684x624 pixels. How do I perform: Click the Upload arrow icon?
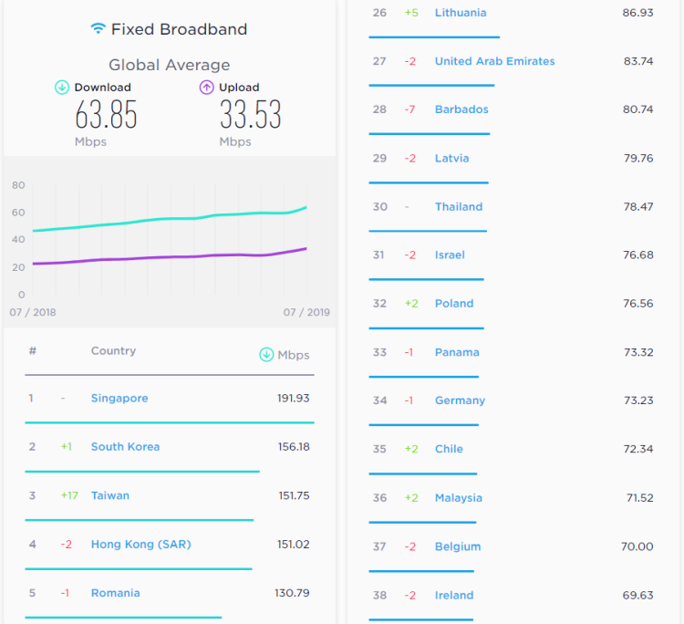[x=207, y=88]
